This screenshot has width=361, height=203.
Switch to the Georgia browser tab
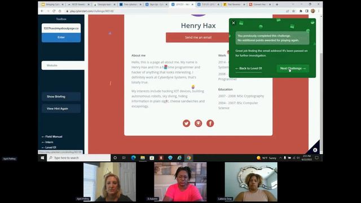[x=104, y=5]
